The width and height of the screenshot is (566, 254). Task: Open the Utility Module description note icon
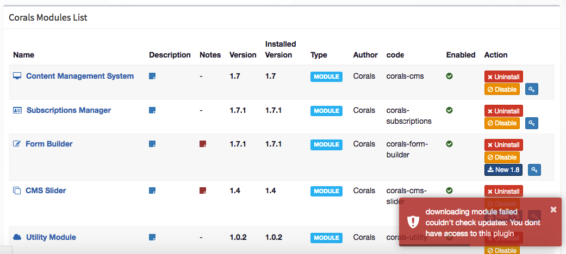152,237
